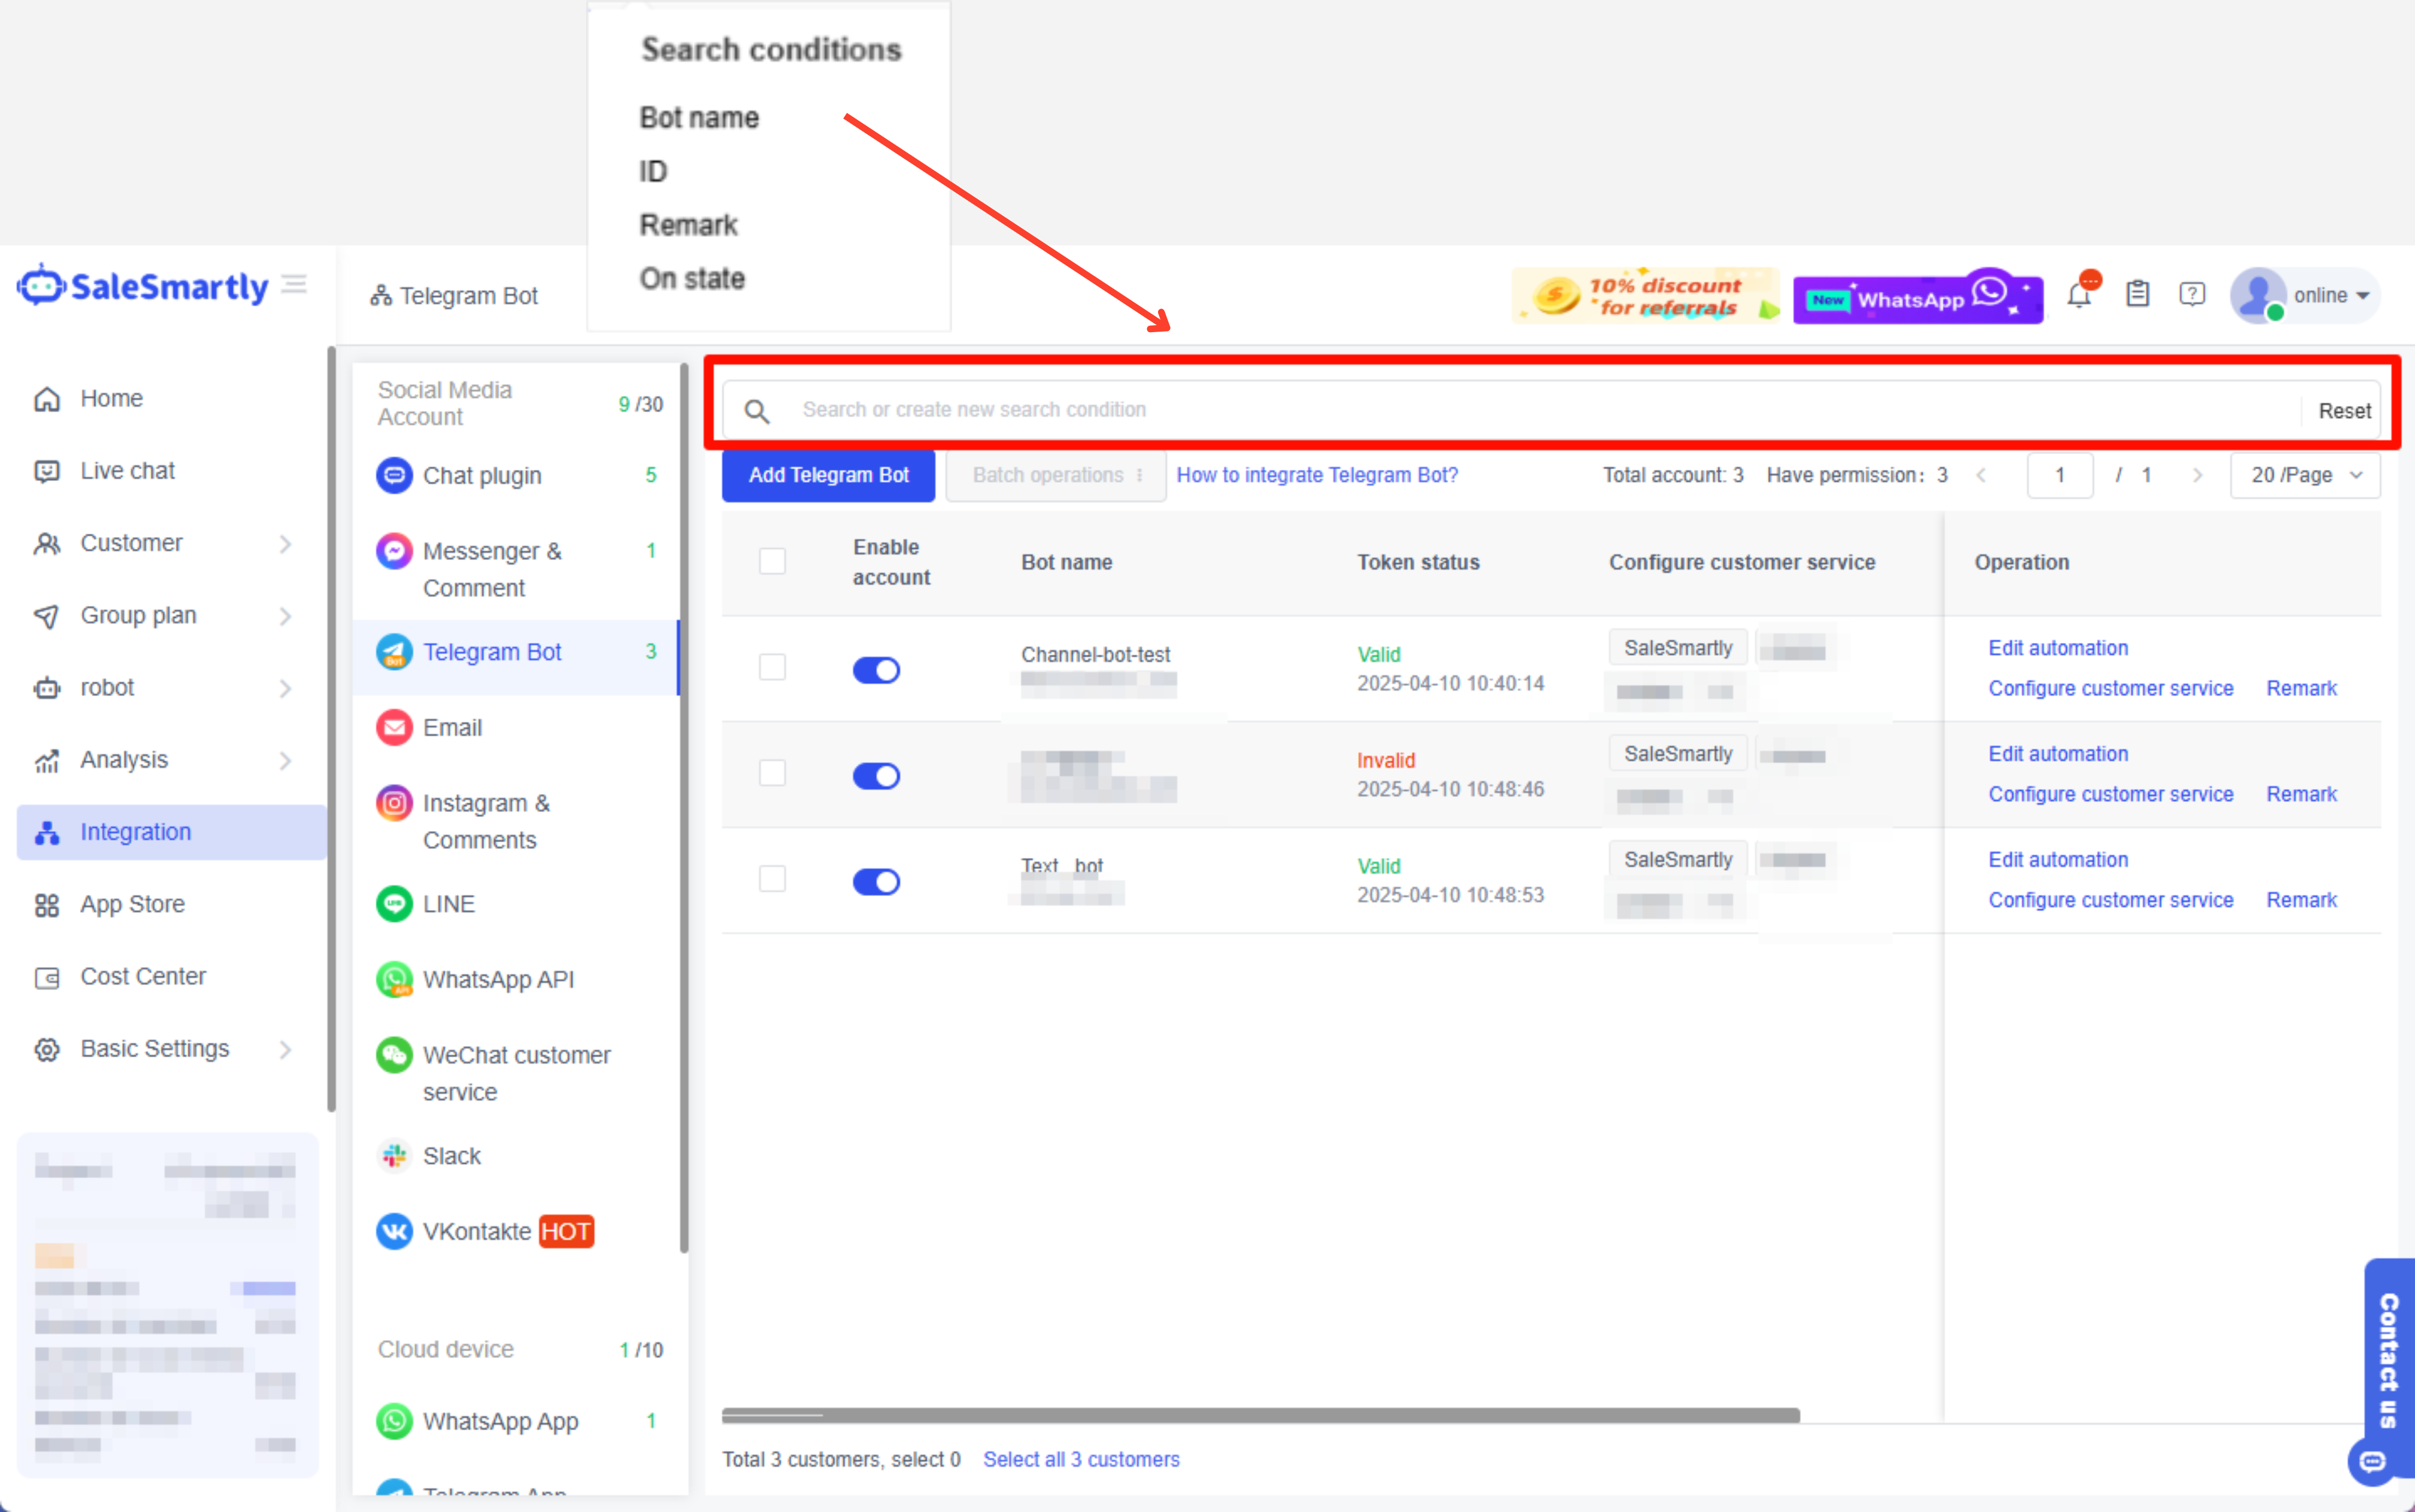The width and height of the screenshot is (2415, 1512).
Task: Open the 20 /Page size dropdown
Action: click(x=2304, y=475)
